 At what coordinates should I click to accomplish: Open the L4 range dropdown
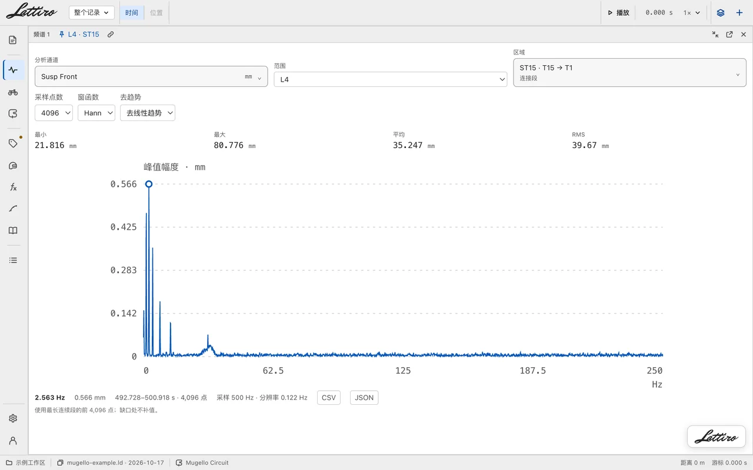tap(391, 79)
